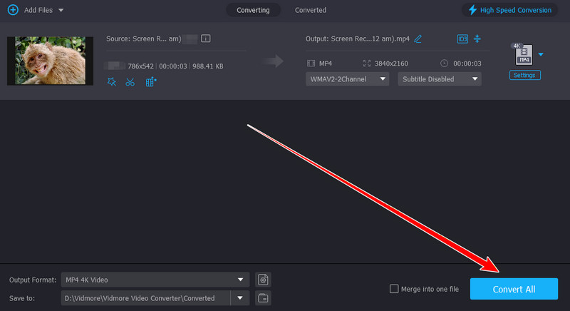Click the compress video icon beside ID3
The height and width of the screenshot is (311, 570).
(x=477, y=38)
